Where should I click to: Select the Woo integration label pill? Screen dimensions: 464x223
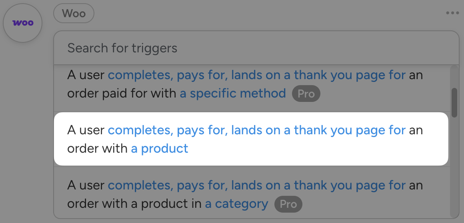[74, 13]
